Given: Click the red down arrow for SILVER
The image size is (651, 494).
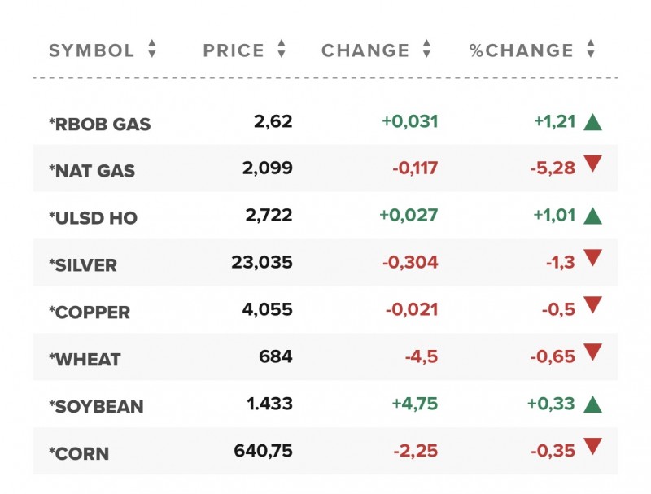Looking at the screenshot, I should coord(592,259).
